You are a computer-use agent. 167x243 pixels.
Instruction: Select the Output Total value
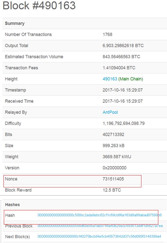tap(120, 46)
